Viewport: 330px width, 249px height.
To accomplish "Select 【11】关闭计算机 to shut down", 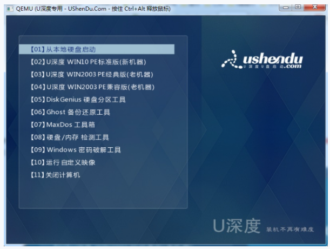I will click(55, 175).
